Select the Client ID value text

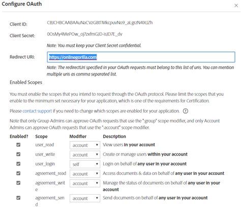click(x=100, y=22)
